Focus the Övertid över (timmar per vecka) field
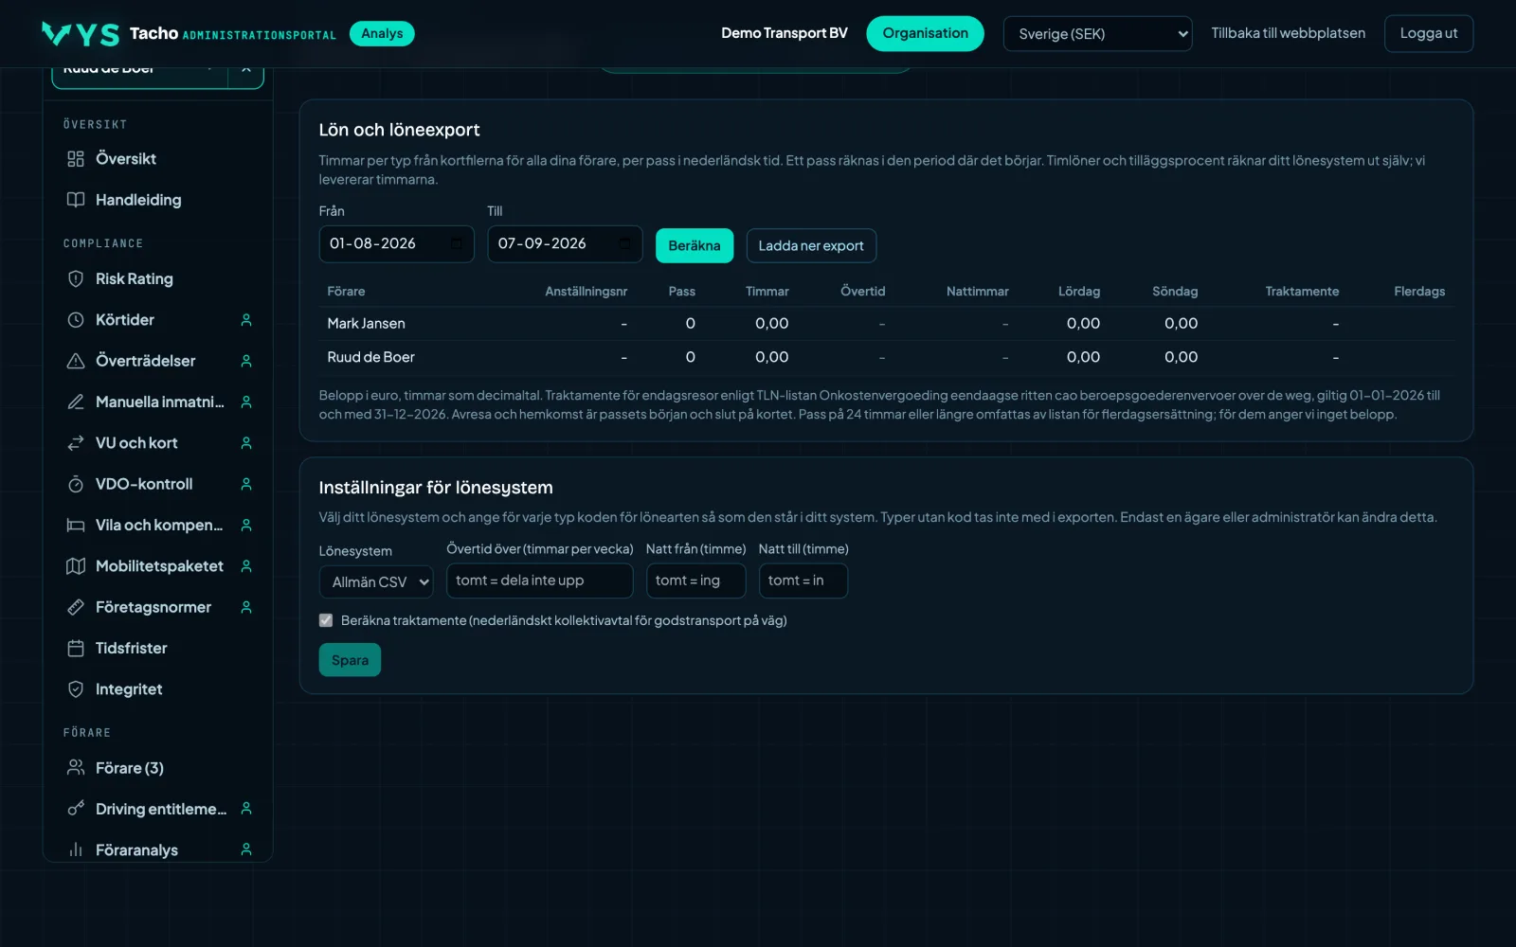The image size is (1516, 947). point(540,581)
